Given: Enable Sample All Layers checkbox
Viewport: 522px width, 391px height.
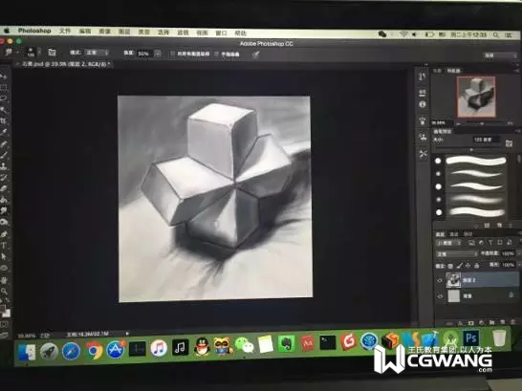Looking at the screenshot, I should coord(172,54).
